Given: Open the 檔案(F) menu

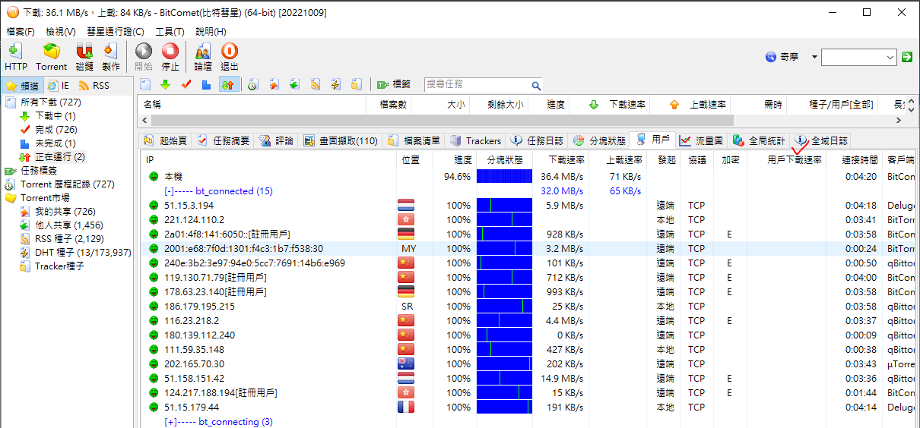Looking at the screenshot, I should 21,31.
